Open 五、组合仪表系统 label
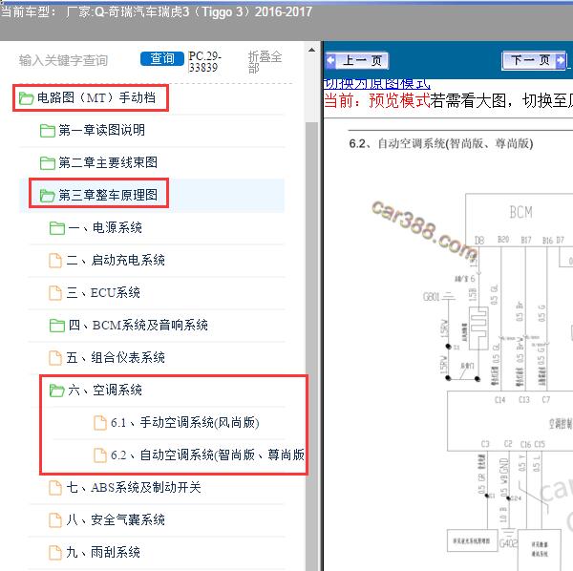Viewport: 573px width, 571px height. click(116, 358)
